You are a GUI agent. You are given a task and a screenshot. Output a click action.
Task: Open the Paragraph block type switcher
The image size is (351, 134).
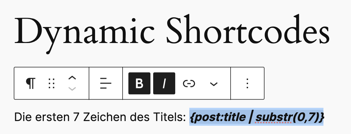pyautogui.click(x=31, y=83)
